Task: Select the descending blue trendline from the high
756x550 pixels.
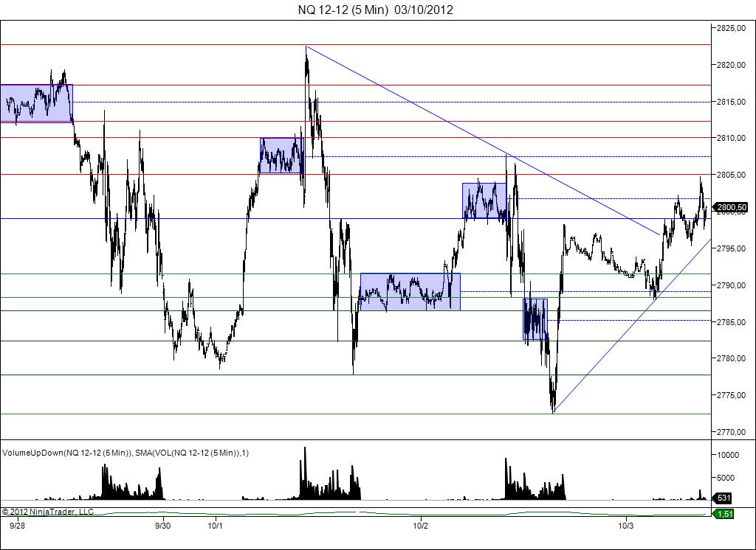Action: pyautogui.click(x=482, y=140)
